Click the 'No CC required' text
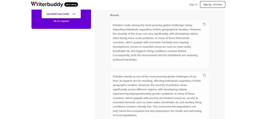The height and width of the screenshot is (119, 256). [61, 21]
